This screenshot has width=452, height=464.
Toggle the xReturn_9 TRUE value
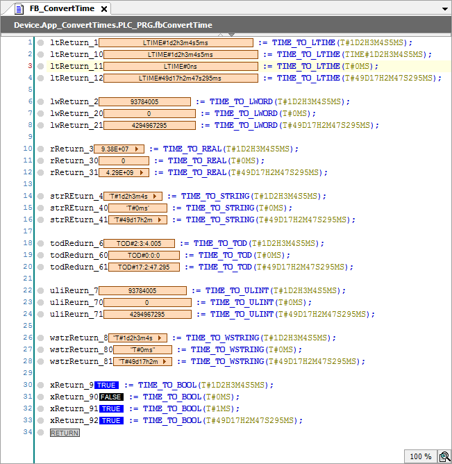(107, 385)
